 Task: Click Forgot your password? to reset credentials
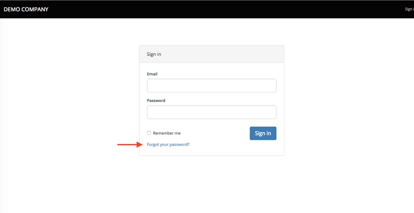pyautogui.click(x=168, y=144)
